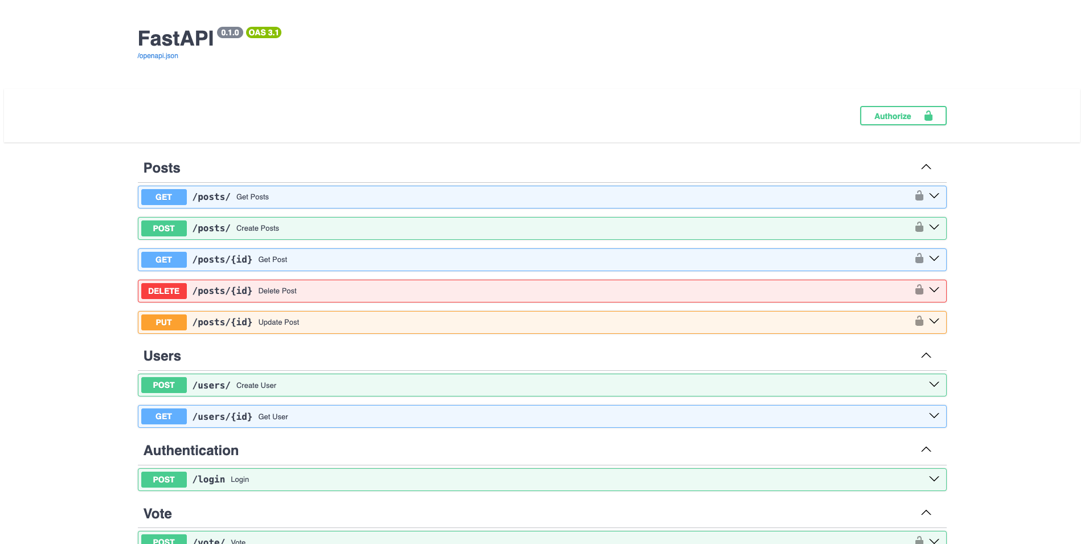The width and height of the screenshot is (1084, 544).
Task: Open the Authorize dialog
Action: [902, 116]
